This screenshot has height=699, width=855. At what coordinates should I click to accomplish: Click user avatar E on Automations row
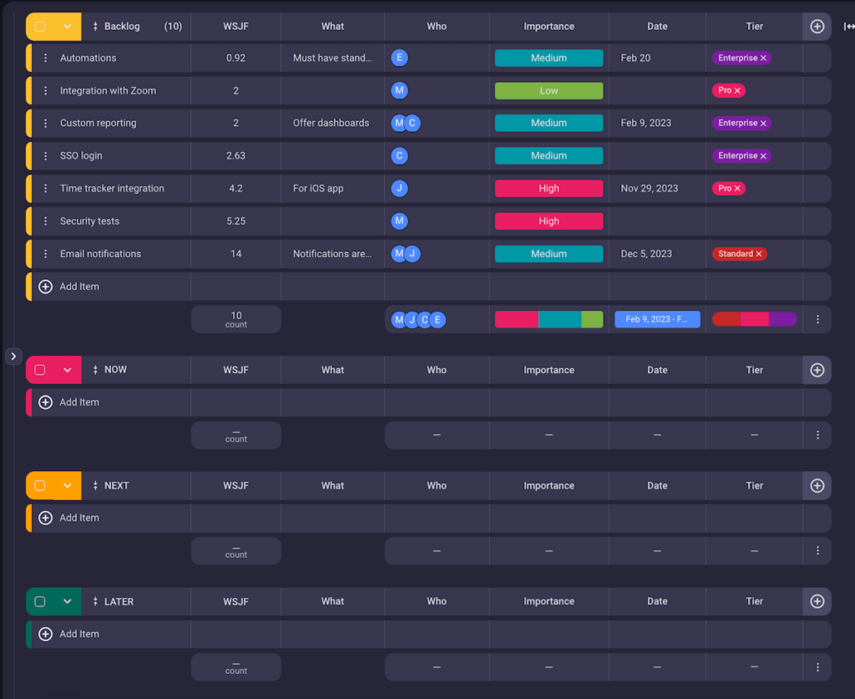coord(400,58)
